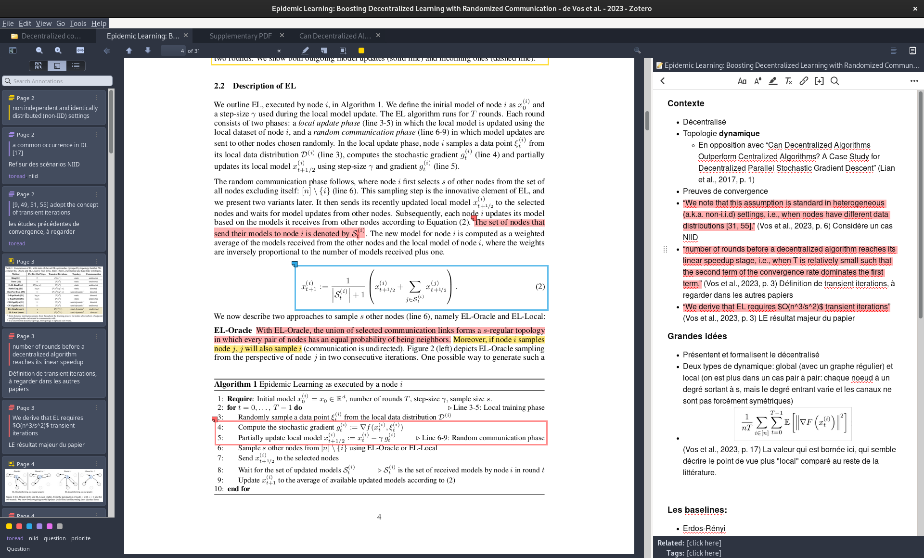Open the text format dropdown
The image size is (924, 558).
coord(742,81)
